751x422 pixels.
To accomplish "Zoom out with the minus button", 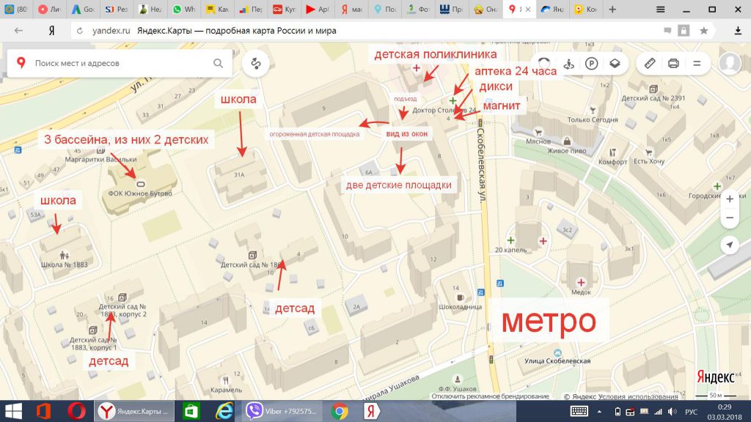I will pos(730,218).
